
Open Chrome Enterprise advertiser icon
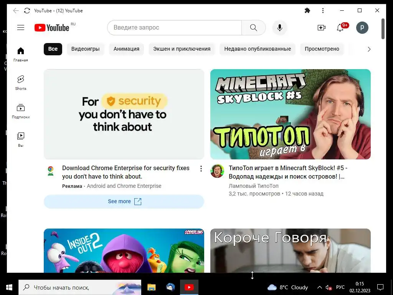(x=51, y=171)
